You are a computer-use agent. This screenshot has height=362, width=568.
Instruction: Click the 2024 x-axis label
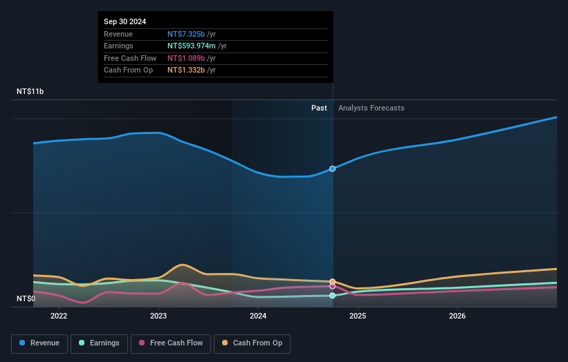pyautogui.click(x=258, y=316)
